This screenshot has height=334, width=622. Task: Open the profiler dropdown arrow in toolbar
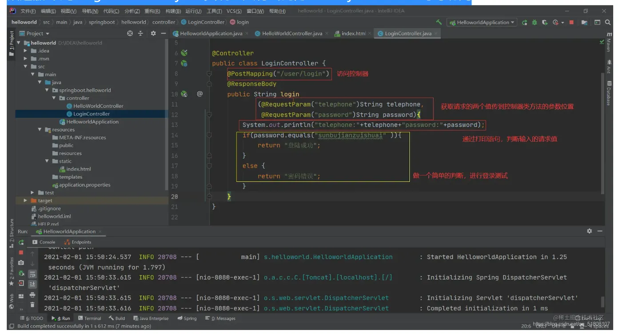[562, 22]
